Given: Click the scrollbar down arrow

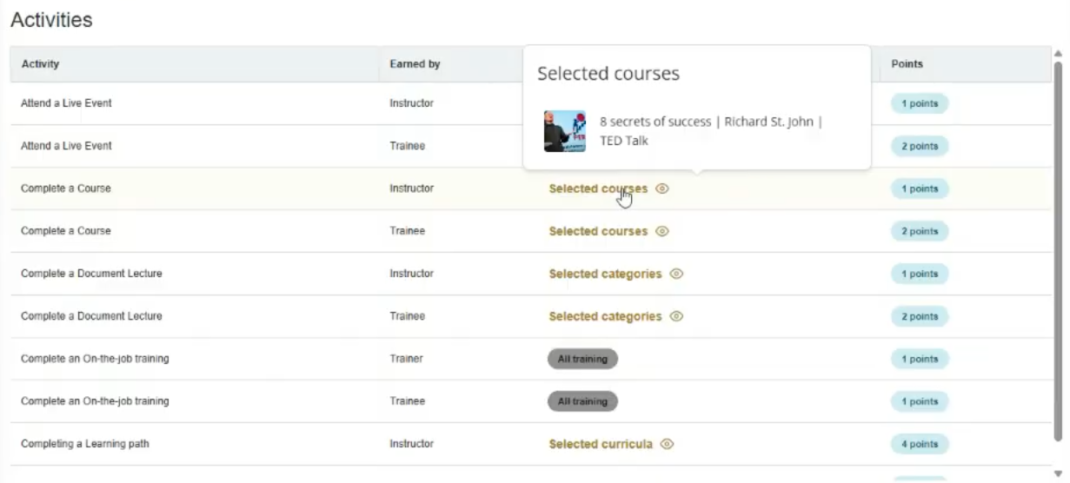Looking at the screenshot, I should point(1058,474).
